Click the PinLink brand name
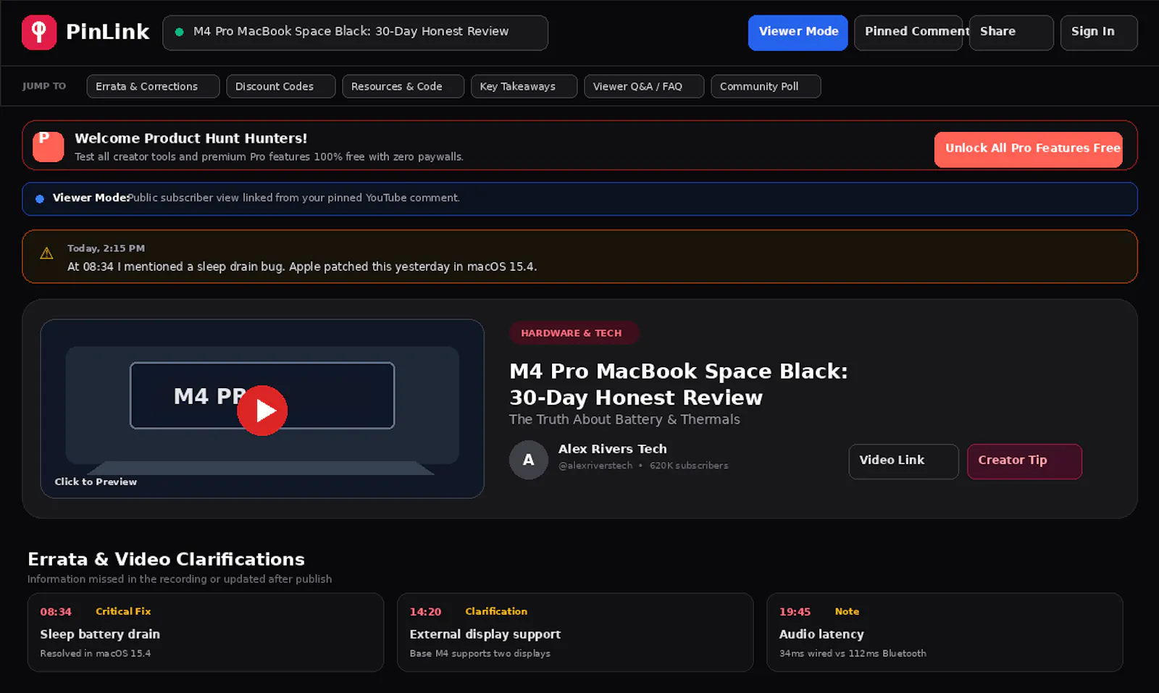This screenshot has height=693, width=1159. pyautogui.click(x=108, y=32)
